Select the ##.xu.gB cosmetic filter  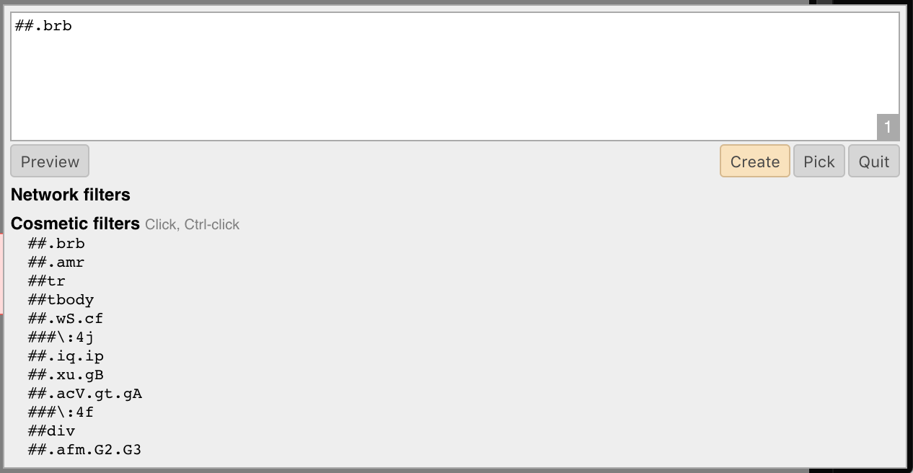tap(66, 375)
